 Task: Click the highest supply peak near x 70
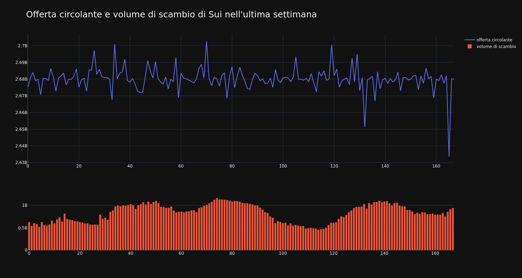tap(206, 41)
